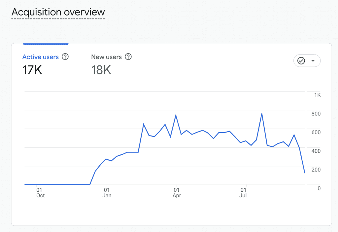Viewport: 338px width, 232px height.
Task: Click the 1K y-axis label
Action: tap(317, 95)
